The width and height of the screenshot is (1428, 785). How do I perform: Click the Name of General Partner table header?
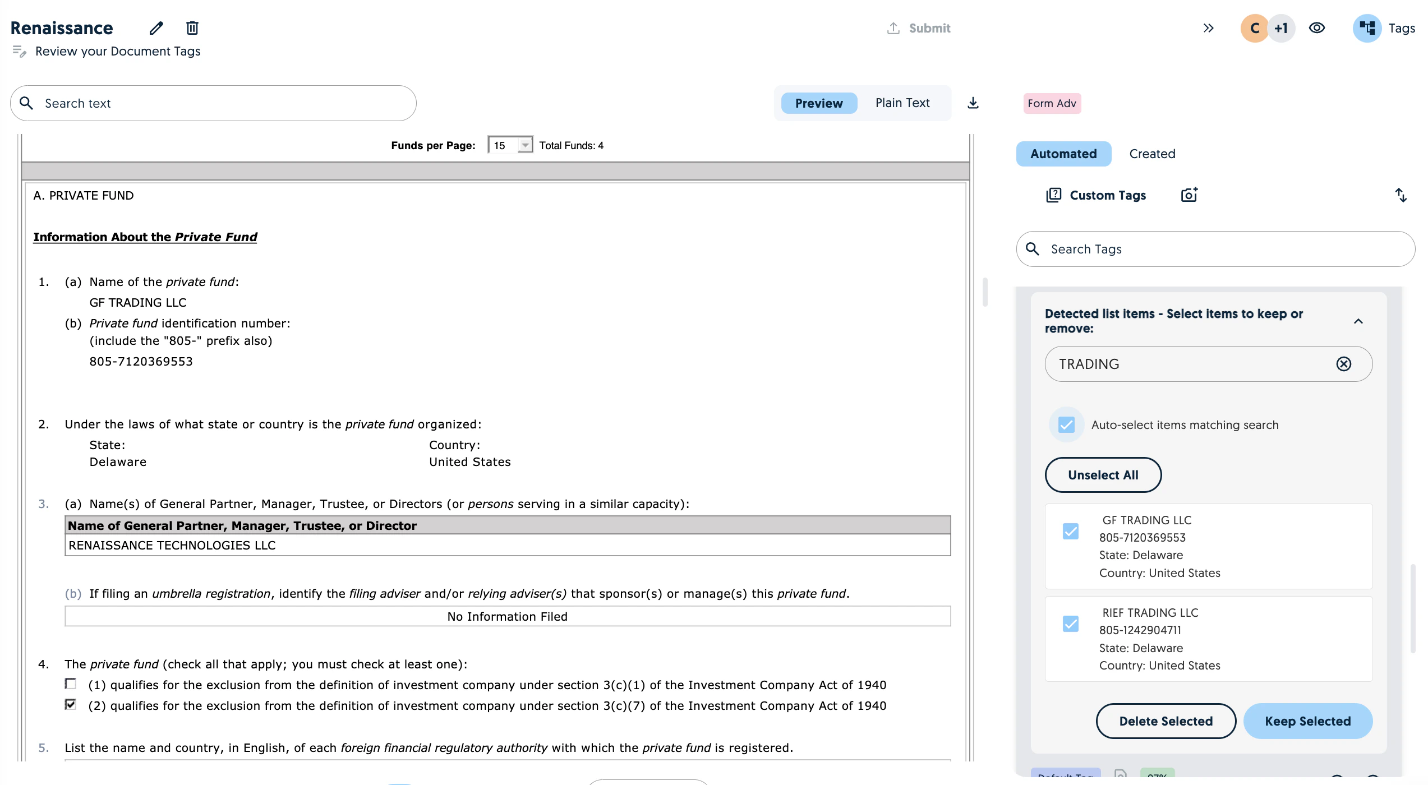(508, 525)
